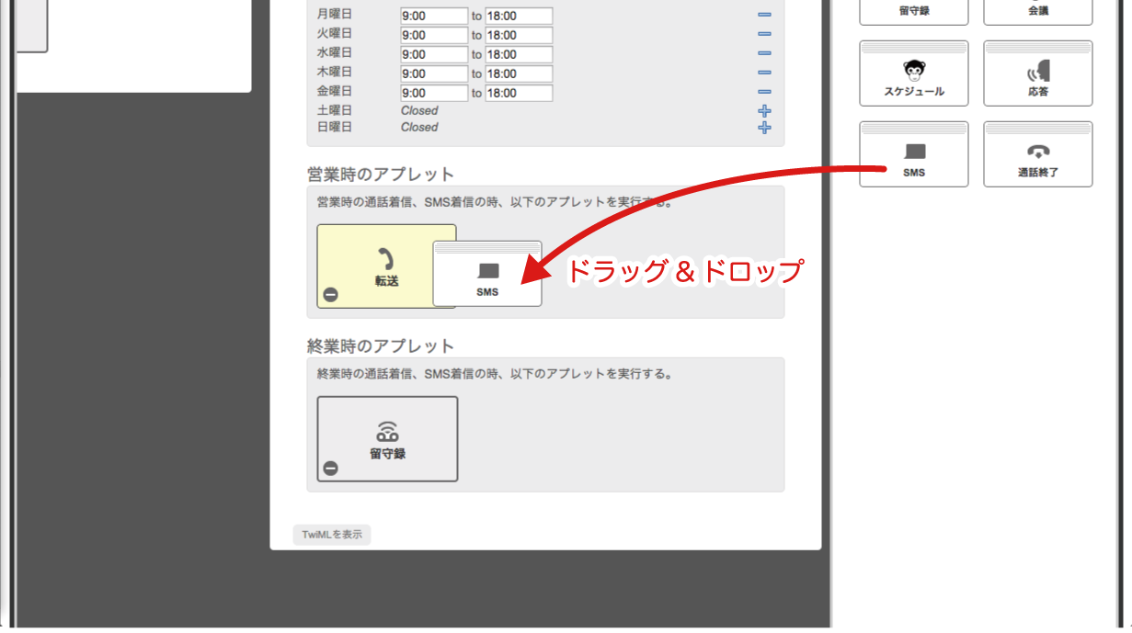Edit the 月曜日 closing time 18:00 field
Viewport: 1132px width, 633px height.
pos(519,16)
